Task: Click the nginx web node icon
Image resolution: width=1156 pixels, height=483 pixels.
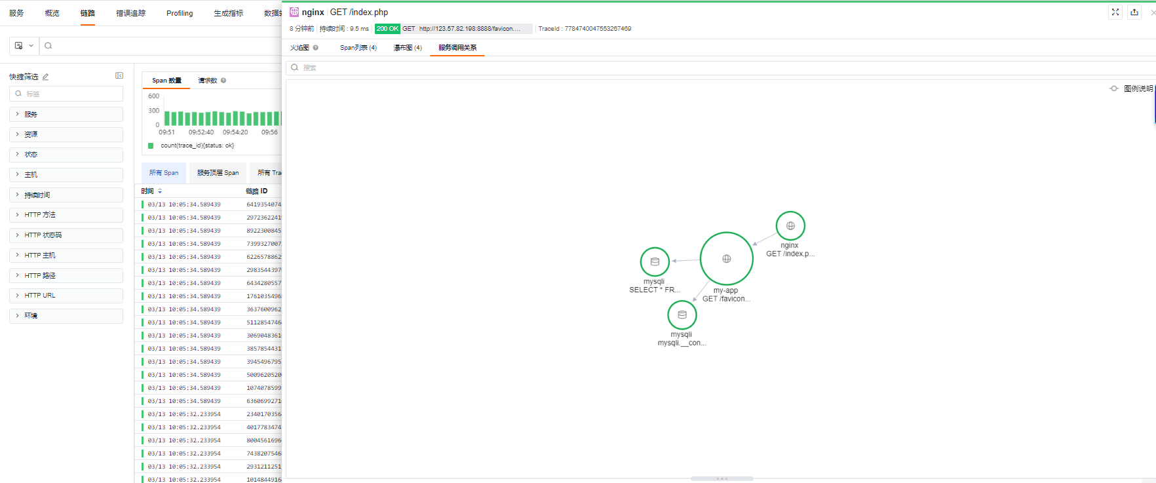Action: (x=790, y=226)
